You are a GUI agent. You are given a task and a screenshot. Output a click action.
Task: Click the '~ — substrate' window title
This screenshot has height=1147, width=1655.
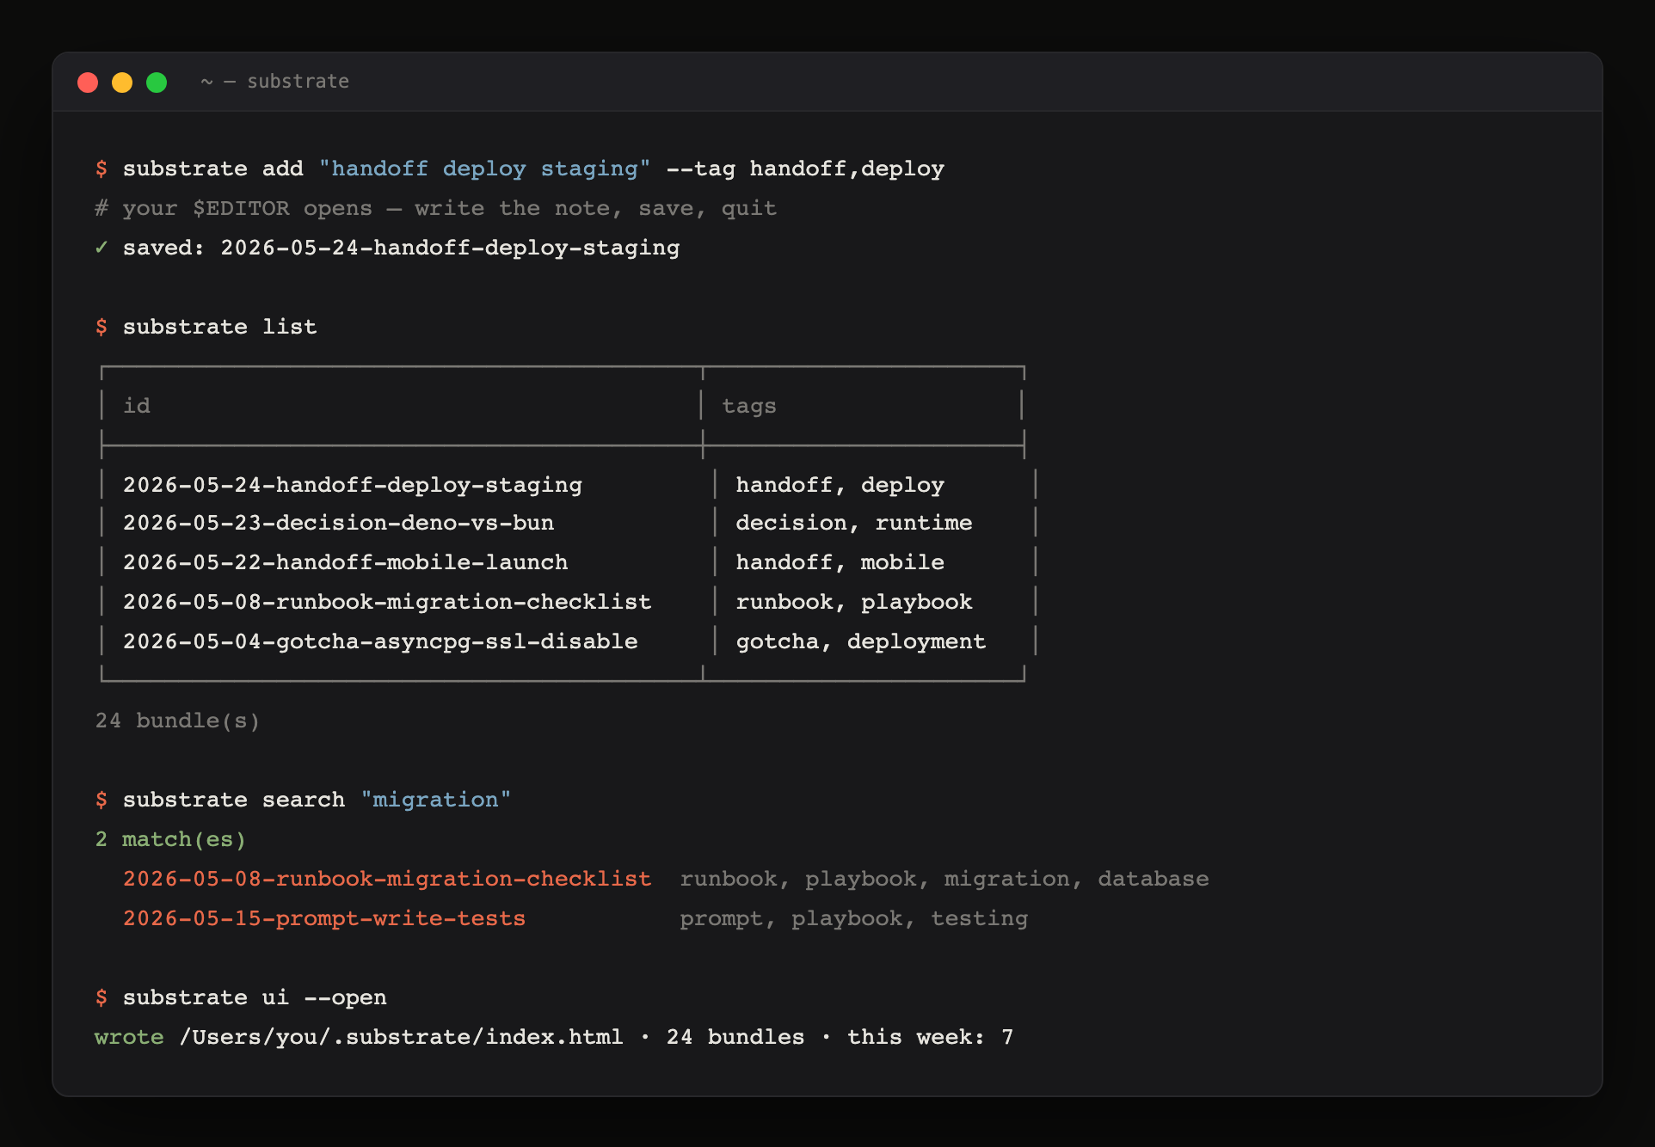click(274, 82)
